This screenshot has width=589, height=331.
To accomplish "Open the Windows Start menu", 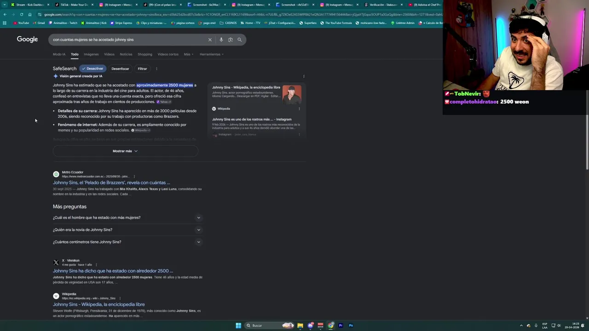I will pos(238,325).
